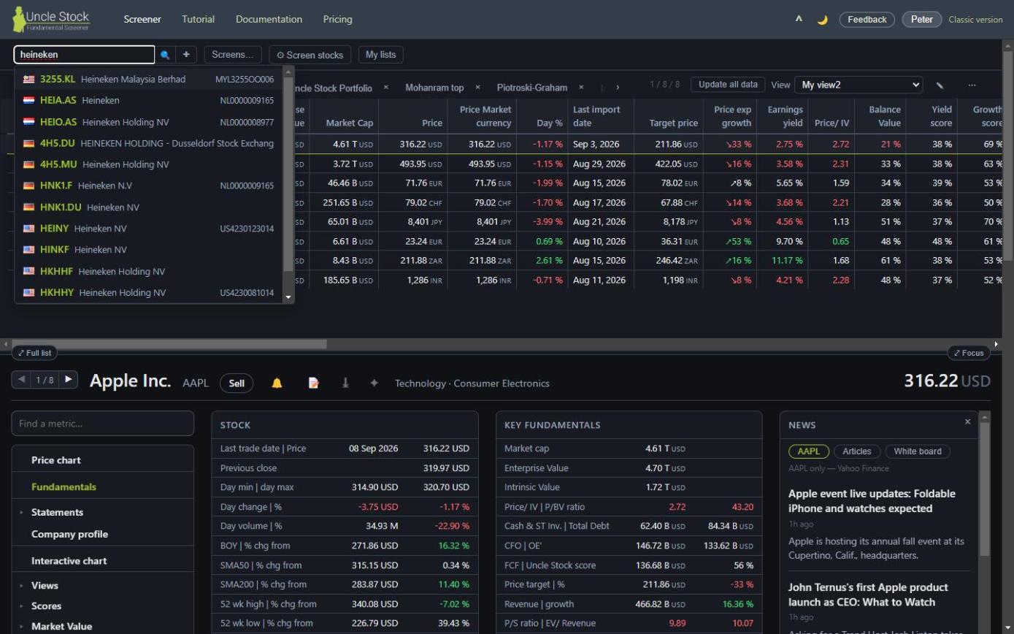Image resolution: width=1014 pixels, height=634 pixels.
Task: Select HEIO.AS Heineken Holding NV suggestion
Action: point(148,122)
